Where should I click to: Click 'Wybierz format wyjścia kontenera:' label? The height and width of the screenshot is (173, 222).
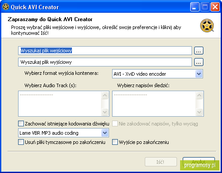point(61,73)
